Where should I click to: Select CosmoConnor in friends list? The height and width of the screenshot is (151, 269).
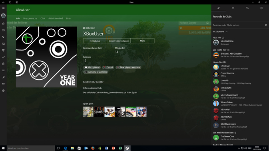click(x=240, y=75)
